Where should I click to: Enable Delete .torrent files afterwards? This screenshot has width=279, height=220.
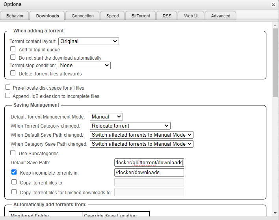tap(13, 73)
